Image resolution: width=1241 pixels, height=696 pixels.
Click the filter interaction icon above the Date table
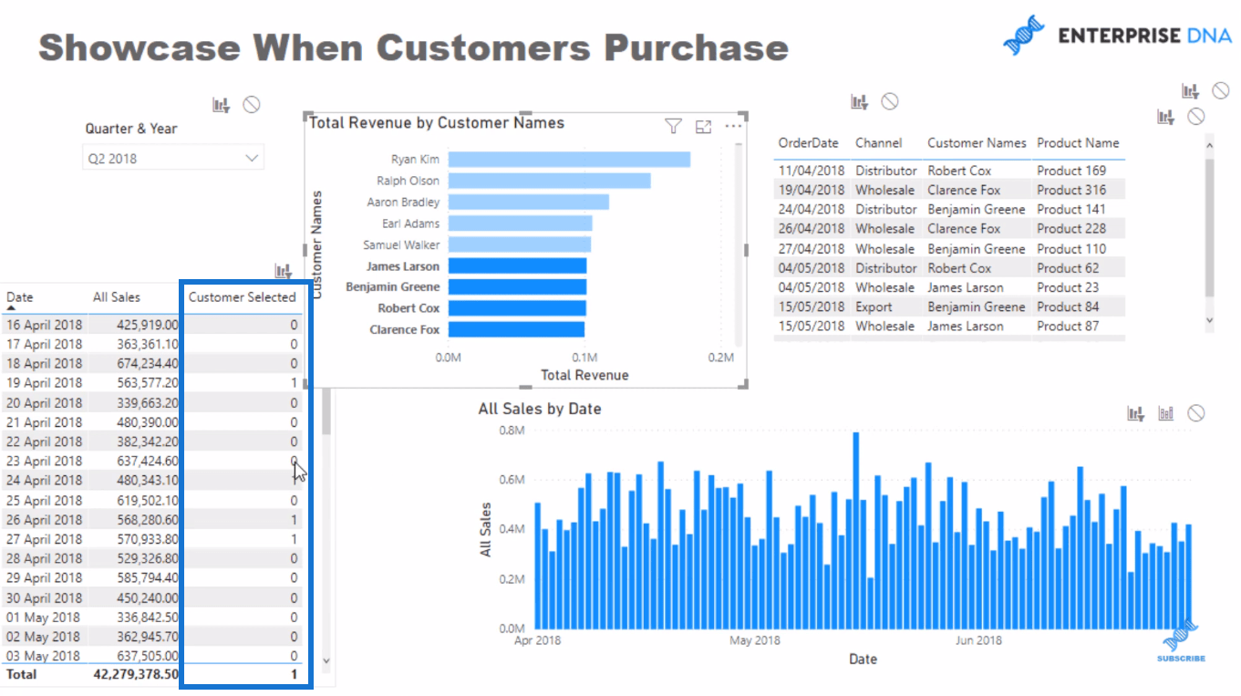tap(284, 271)
